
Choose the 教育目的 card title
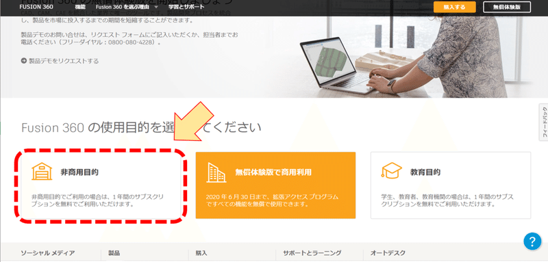click(x=425, y=172)
